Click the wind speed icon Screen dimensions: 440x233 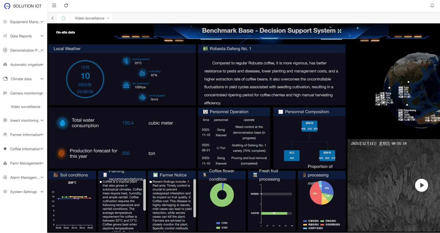click(x=142, y=97)
